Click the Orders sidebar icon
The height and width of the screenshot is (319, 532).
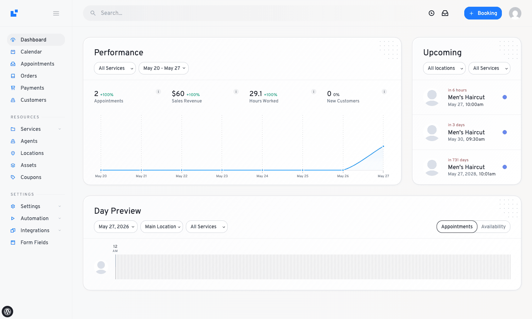pos(13,76)
